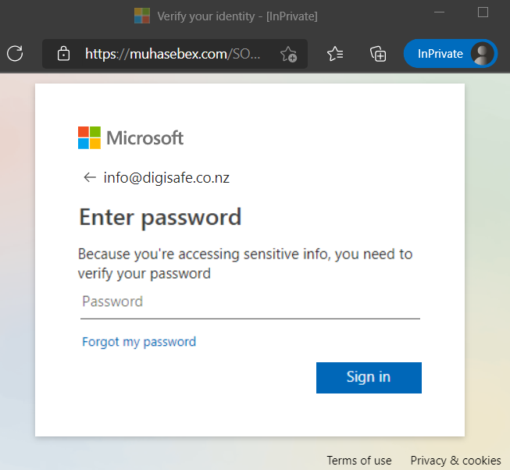Maximize the browser window
This screenshot has width=510, height=470.
click(x=483, y=12)
